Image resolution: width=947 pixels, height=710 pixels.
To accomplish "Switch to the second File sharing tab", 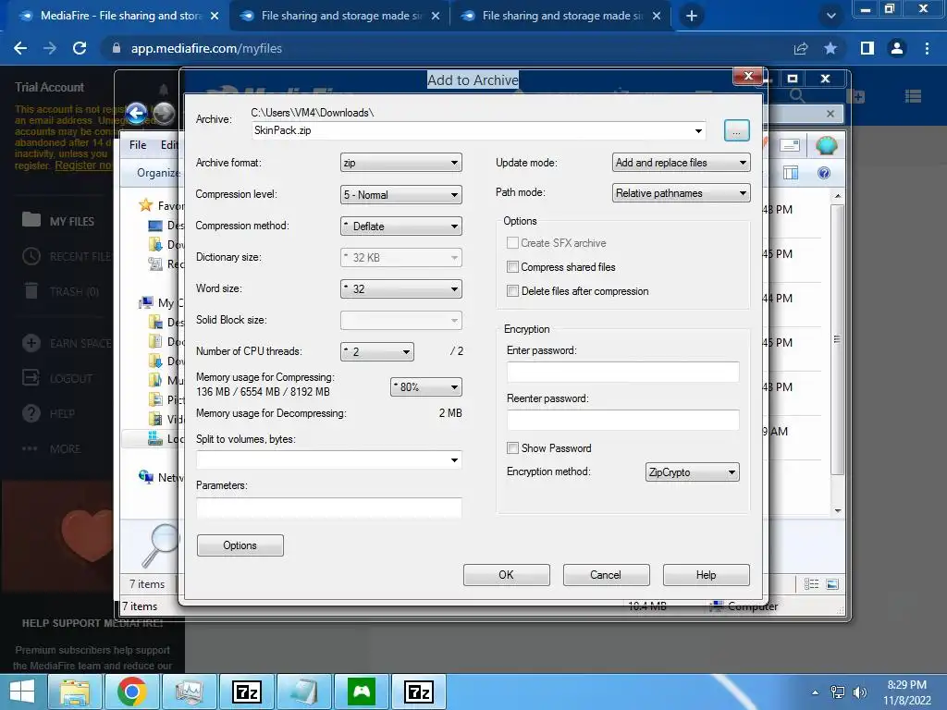I will click(340, 16).
